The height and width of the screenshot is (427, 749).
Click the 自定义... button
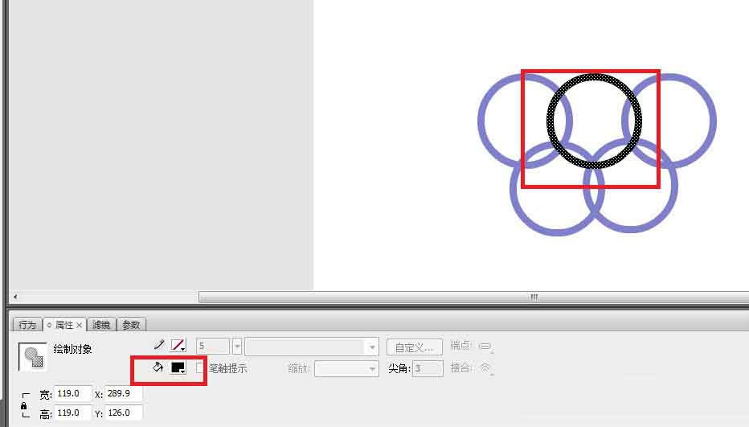point(415,347)
